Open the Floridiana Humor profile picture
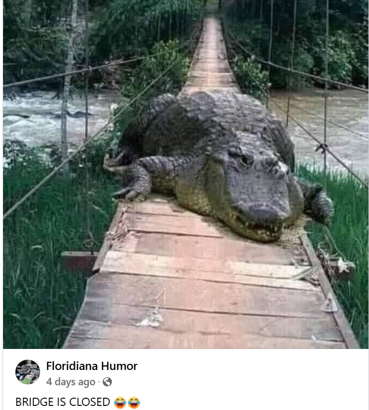 click(28, 372)
